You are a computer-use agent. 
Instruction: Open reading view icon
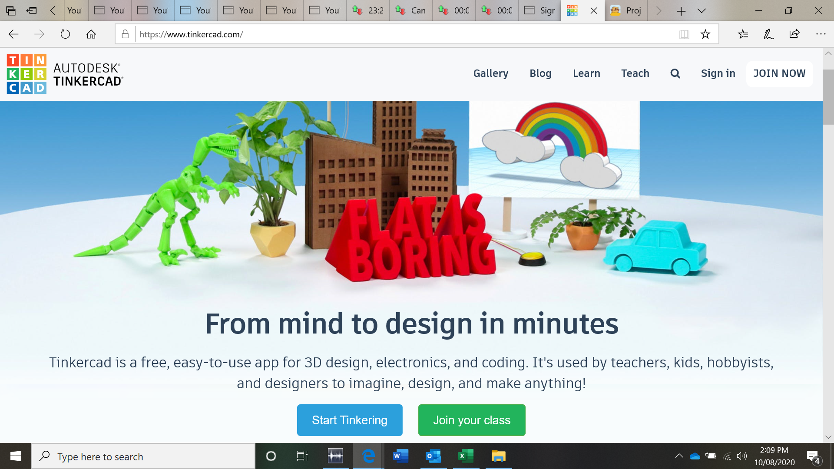684,34
